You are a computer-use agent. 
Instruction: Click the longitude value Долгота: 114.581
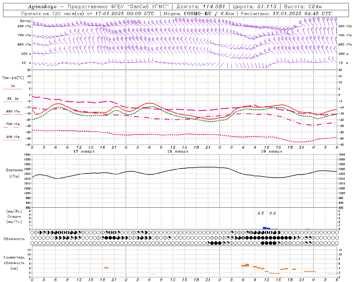click(201, 7)
